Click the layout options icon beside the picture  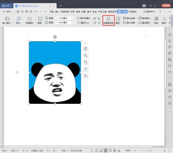pyautogui.click(x=85, y=48)
